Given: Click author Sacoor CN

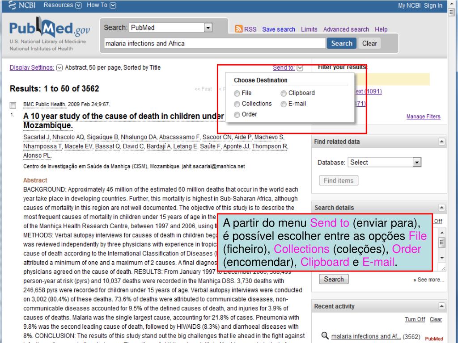Looking at the screenshot, I should pyautogui.click(x=217, y=137).
